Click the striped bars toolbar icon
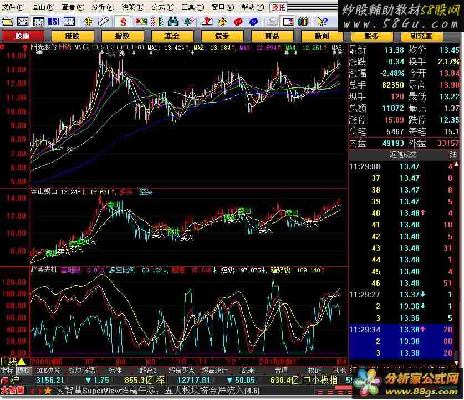464x400 pixels. click(x=157, y=21)
